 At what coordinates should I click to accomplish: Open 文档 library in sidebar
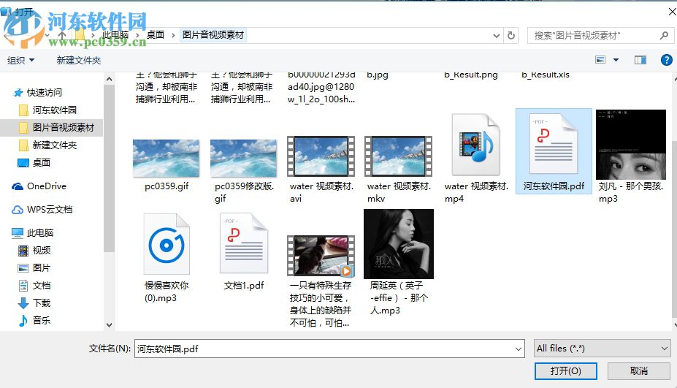point(42,286)
